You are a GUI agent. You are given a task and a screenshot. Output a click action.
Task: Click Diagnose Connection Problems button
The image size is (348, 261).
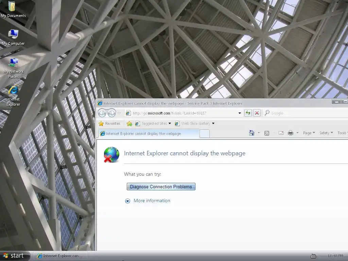(161, 187)
